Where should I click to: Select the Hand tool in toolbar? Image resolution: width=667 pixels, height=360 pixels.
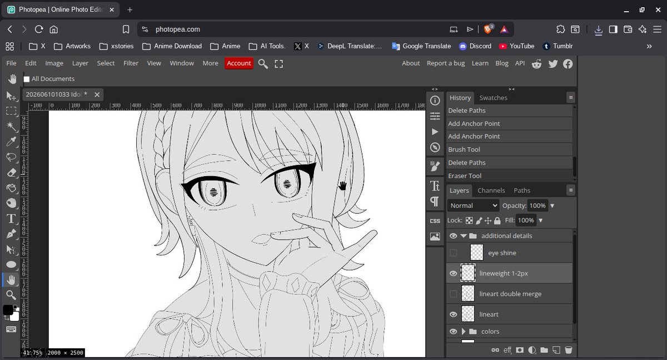[11, 279]
